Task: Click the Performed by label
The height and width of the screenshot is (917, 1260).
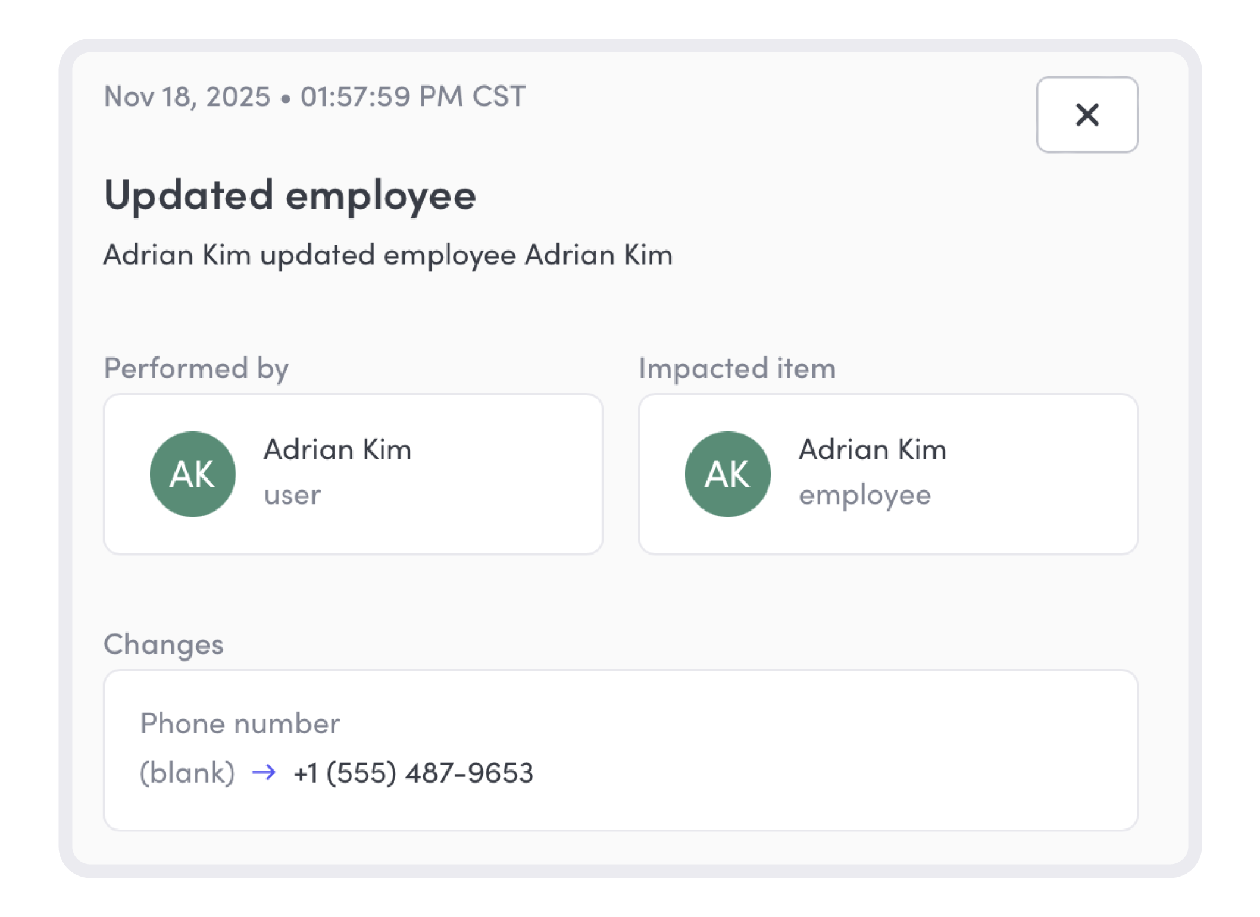Action: coord(196,367)
